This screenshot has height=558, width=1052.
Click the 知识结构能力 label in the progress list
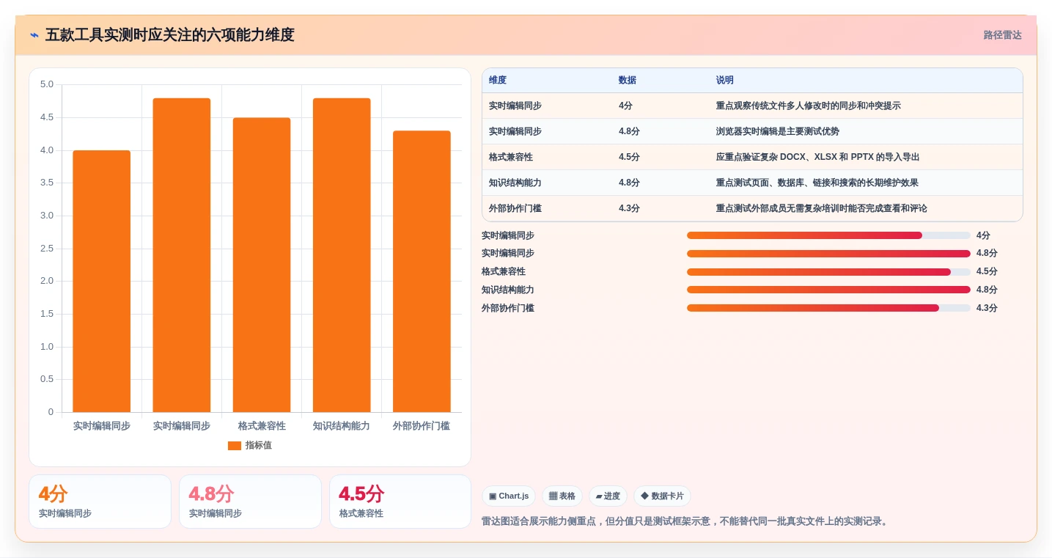[x=508, y=290]
